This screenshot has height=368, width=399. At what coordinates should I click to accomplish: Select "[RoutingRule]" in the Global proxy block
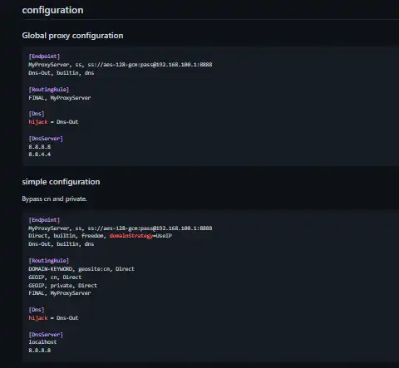tap(49, 90)
